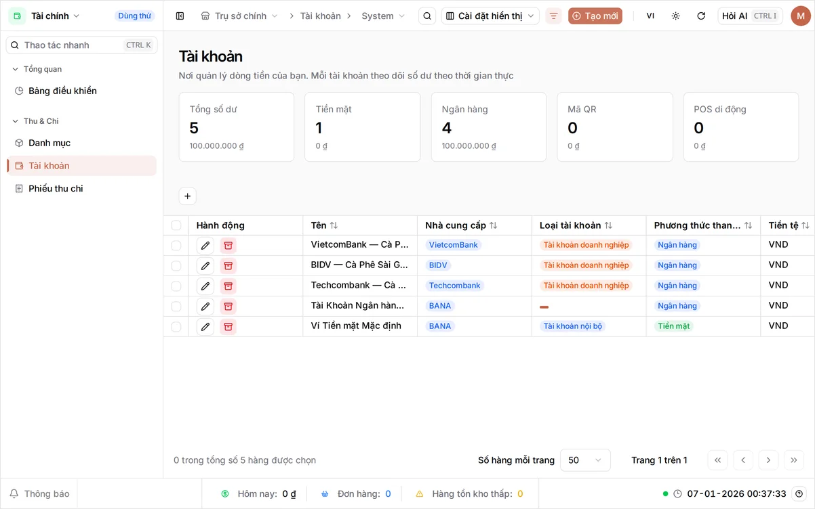This screenshot has height=509, width=815.
Task: Click the Tạo mới button
Action: [x=595, y=16]
